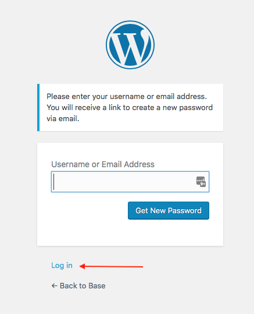Click the blue accent bar of notice
Image resolution: width=254 pixels, height=314 pixels.
click(x=38, y=108)
